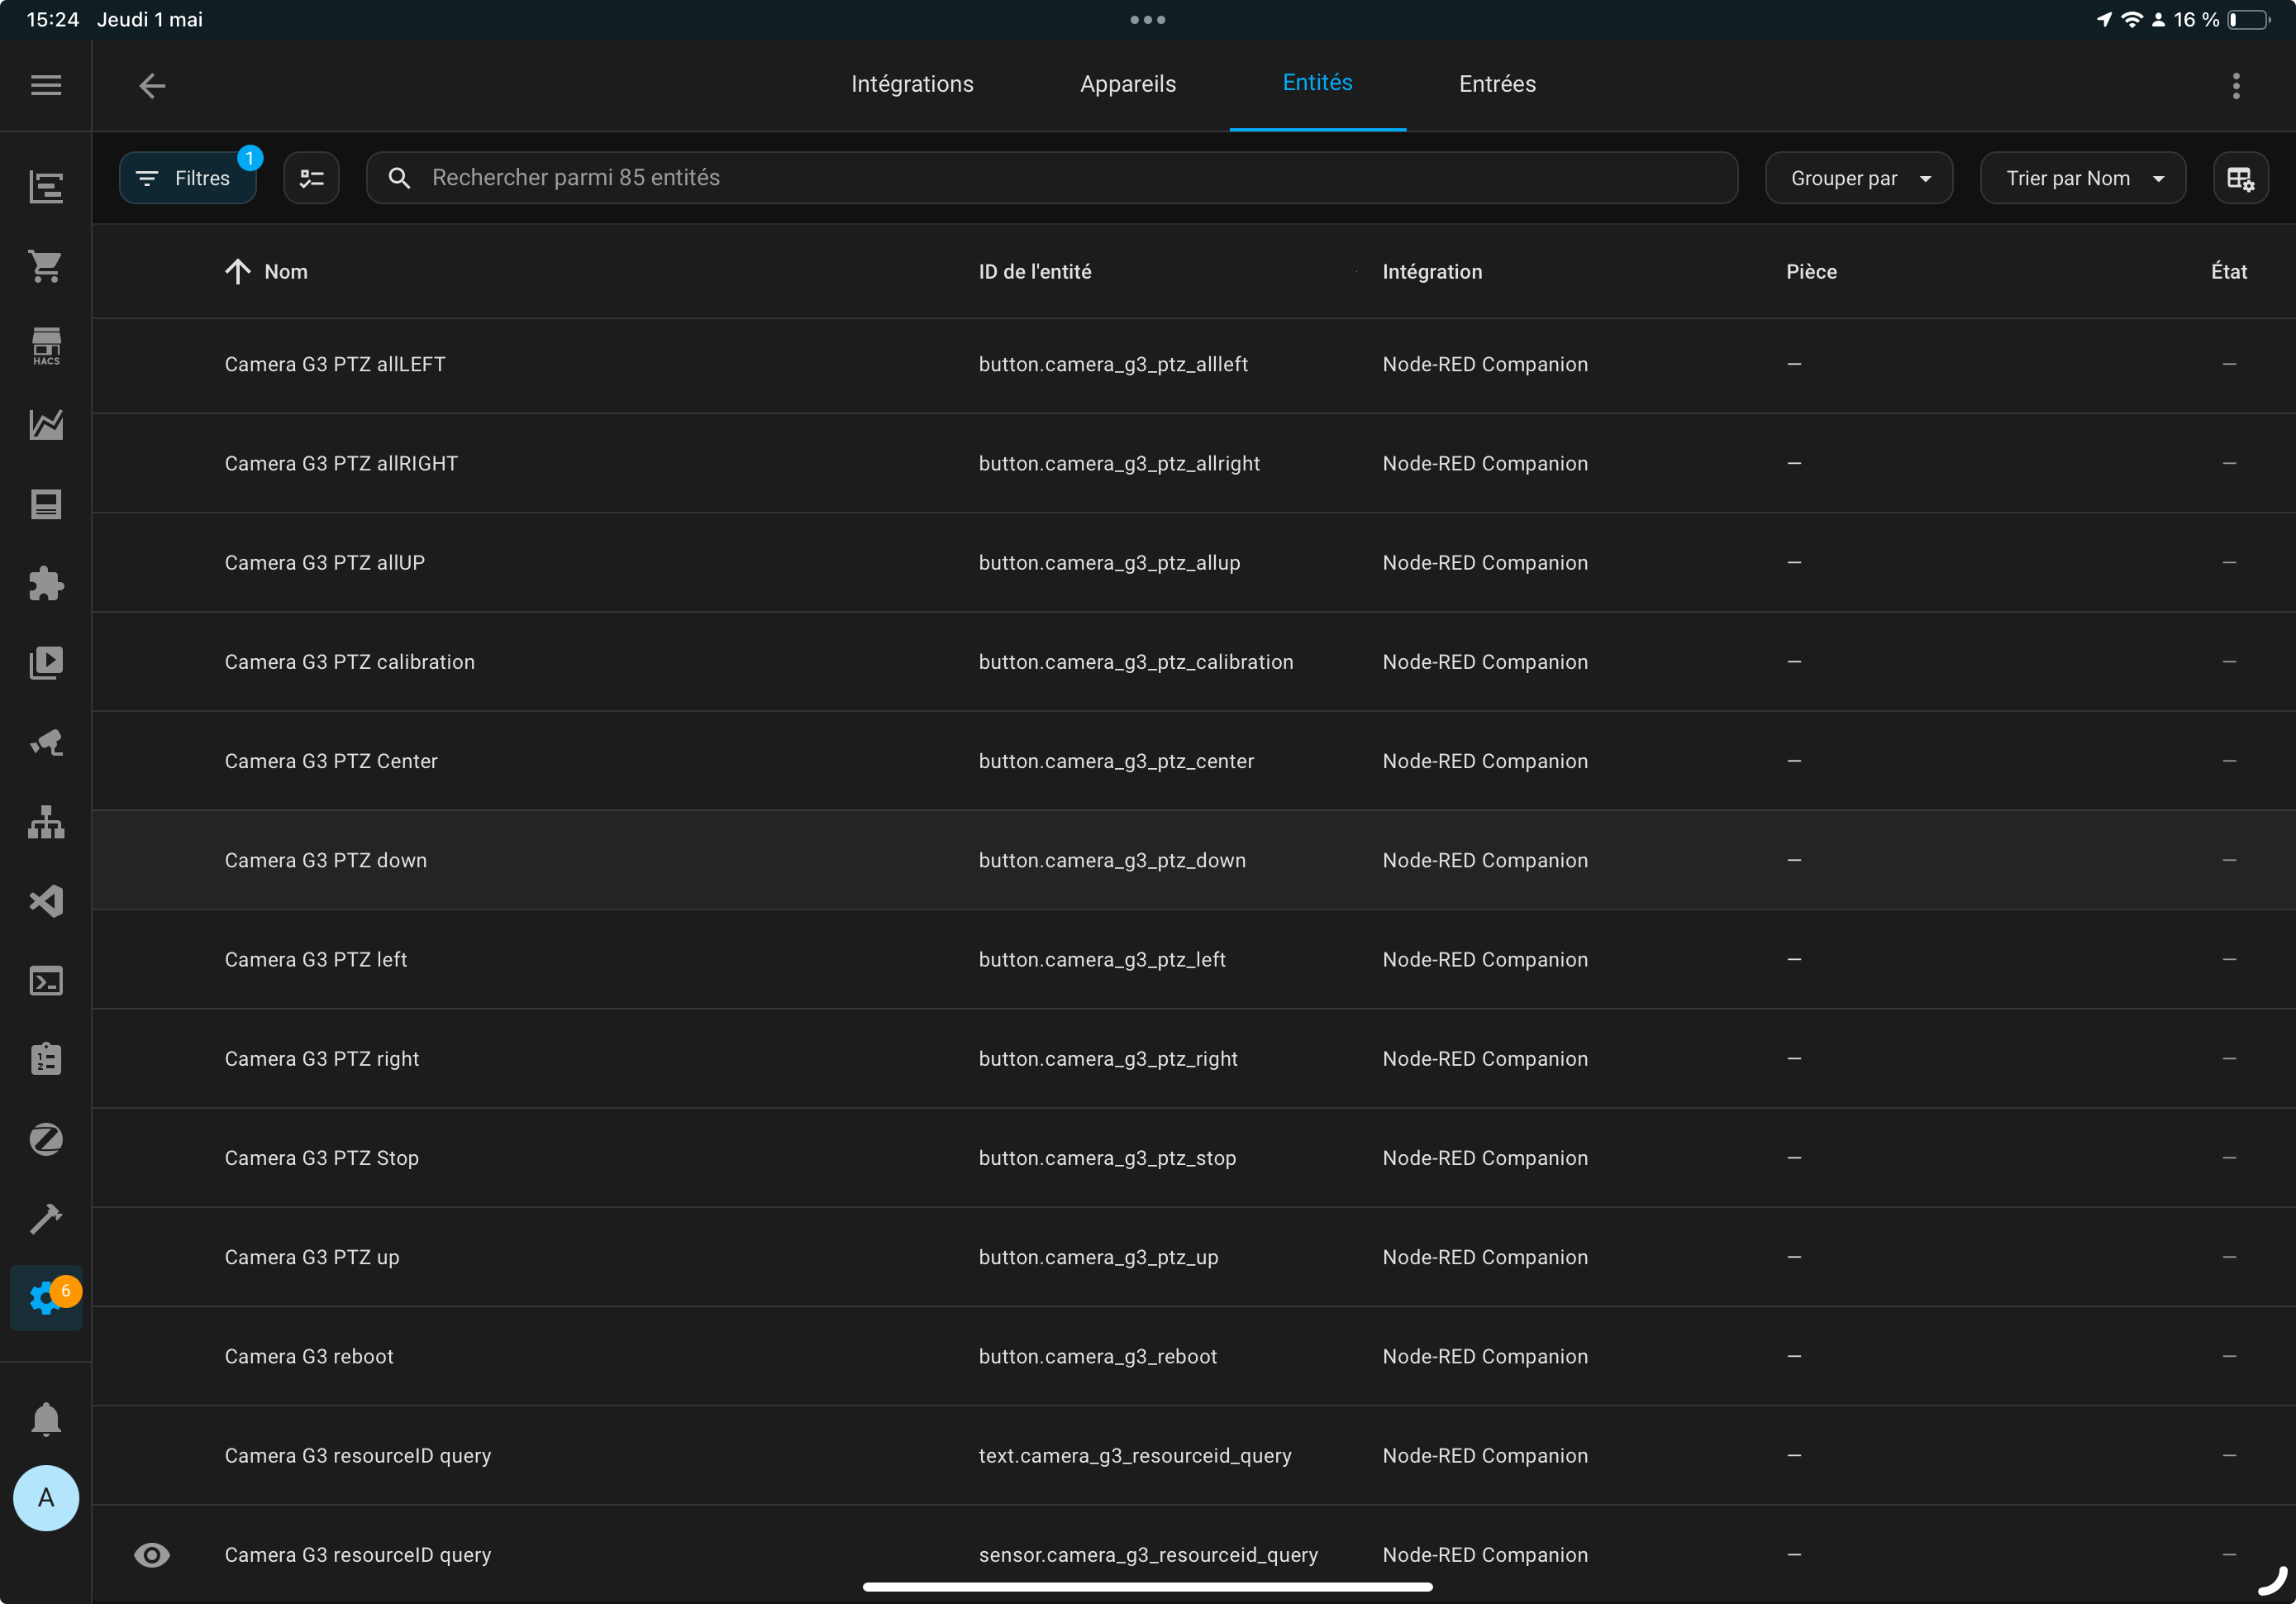Open Camera G3 PTZ up entity
The width and height of the screenshot is (2296, 1604).
click(x=1194, y=1256)
